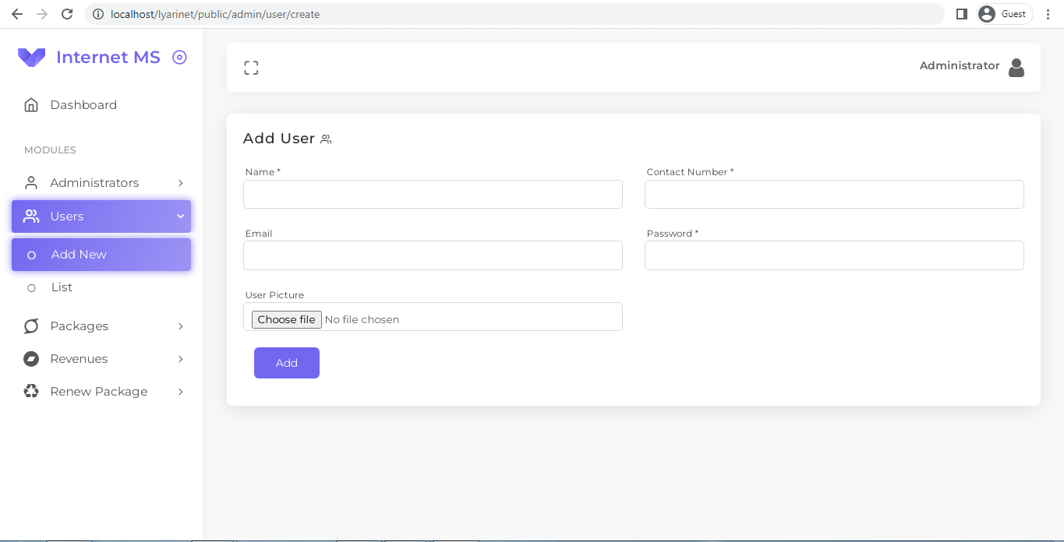Click the person icon beside Administrators
This screenshot has height=542, width=1064.
click(31, 182)
